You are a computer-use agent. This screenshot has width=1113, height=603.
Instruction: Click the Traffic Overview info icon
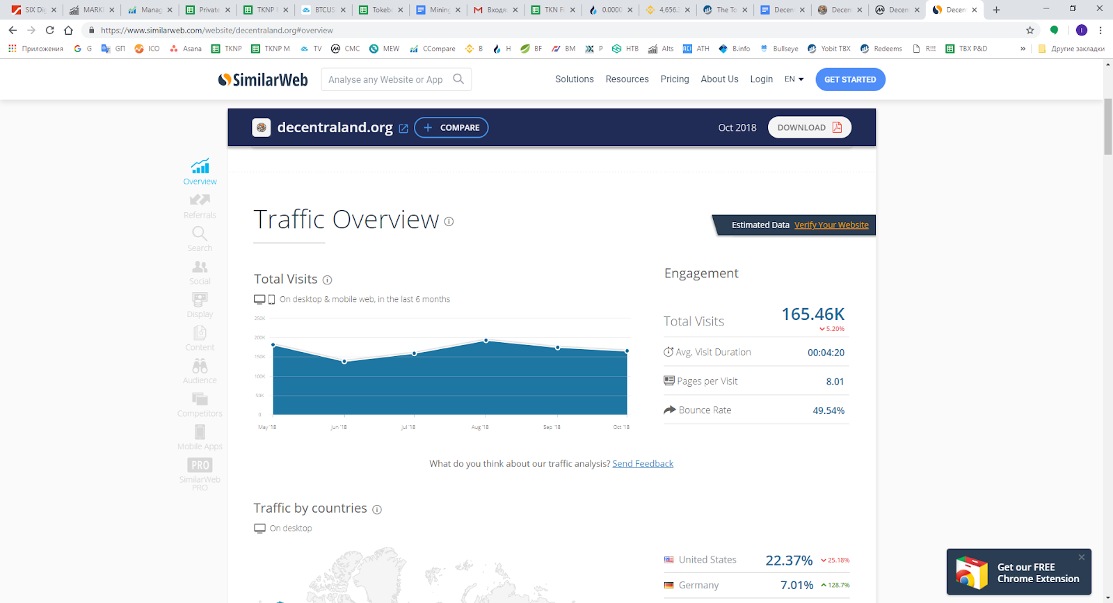pyautogui.click(x=449, y=222)
